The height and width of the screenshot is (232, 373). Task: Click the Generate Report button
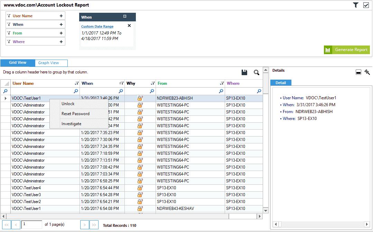click(347, 50)
